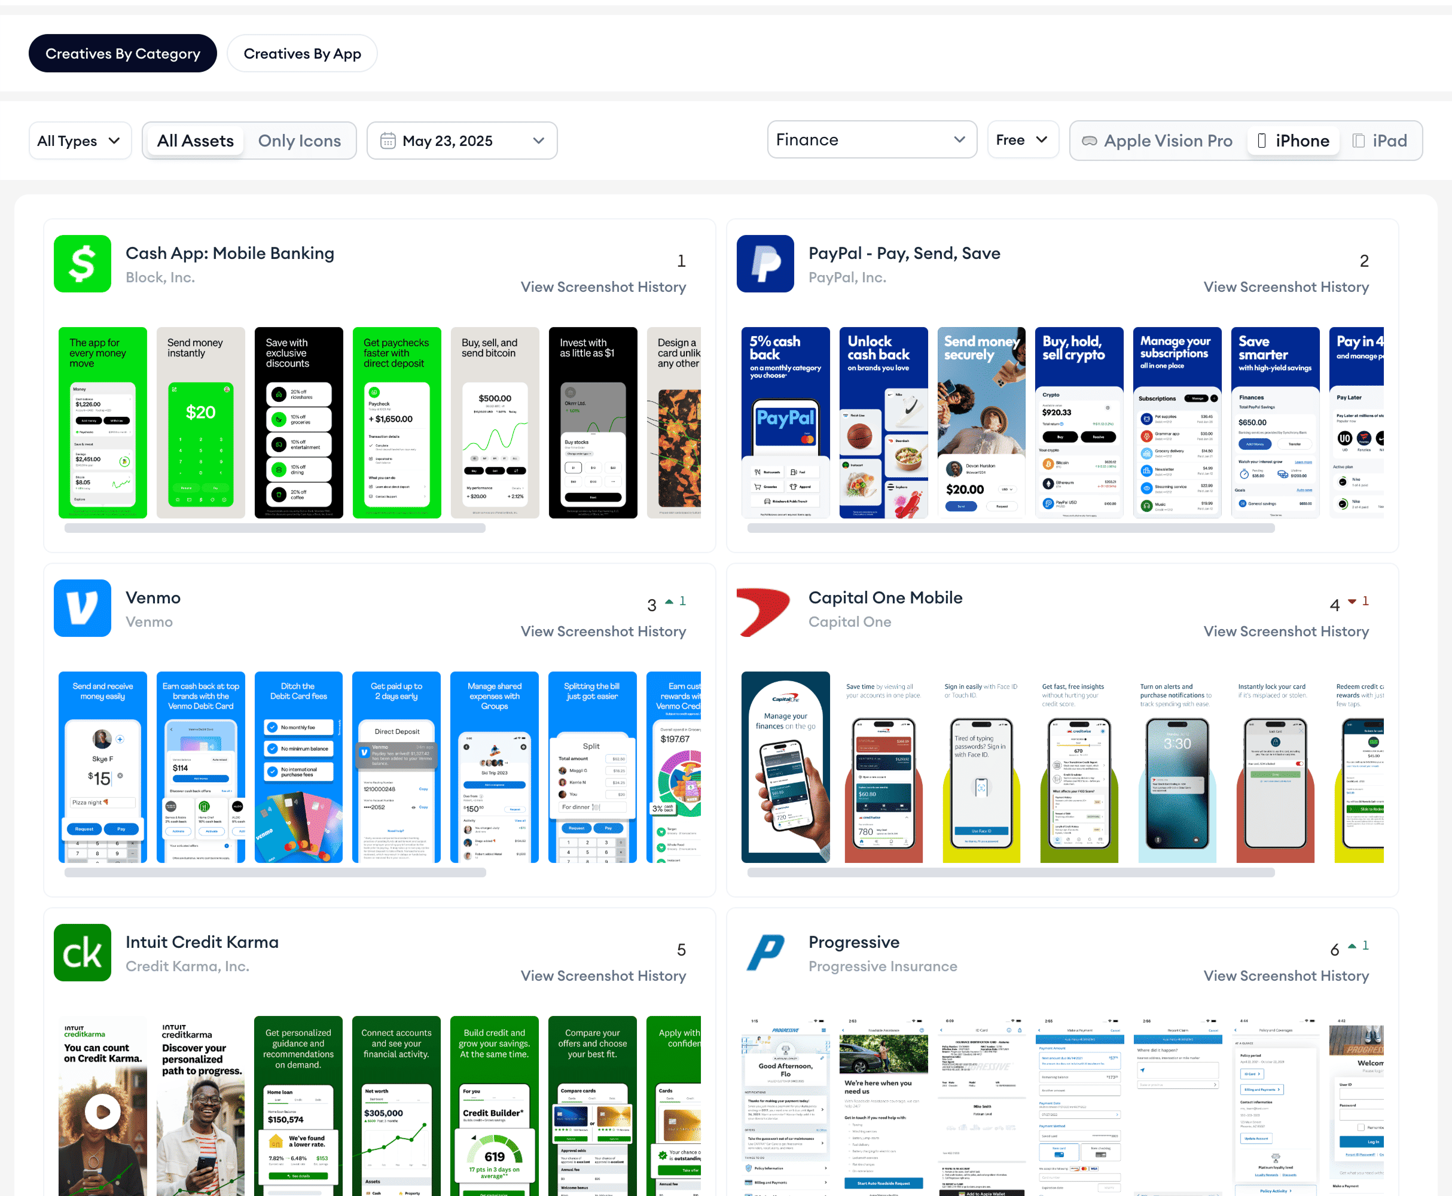
Task: Click the Progressive P logo icon
Action: click(x=765, y=953)
